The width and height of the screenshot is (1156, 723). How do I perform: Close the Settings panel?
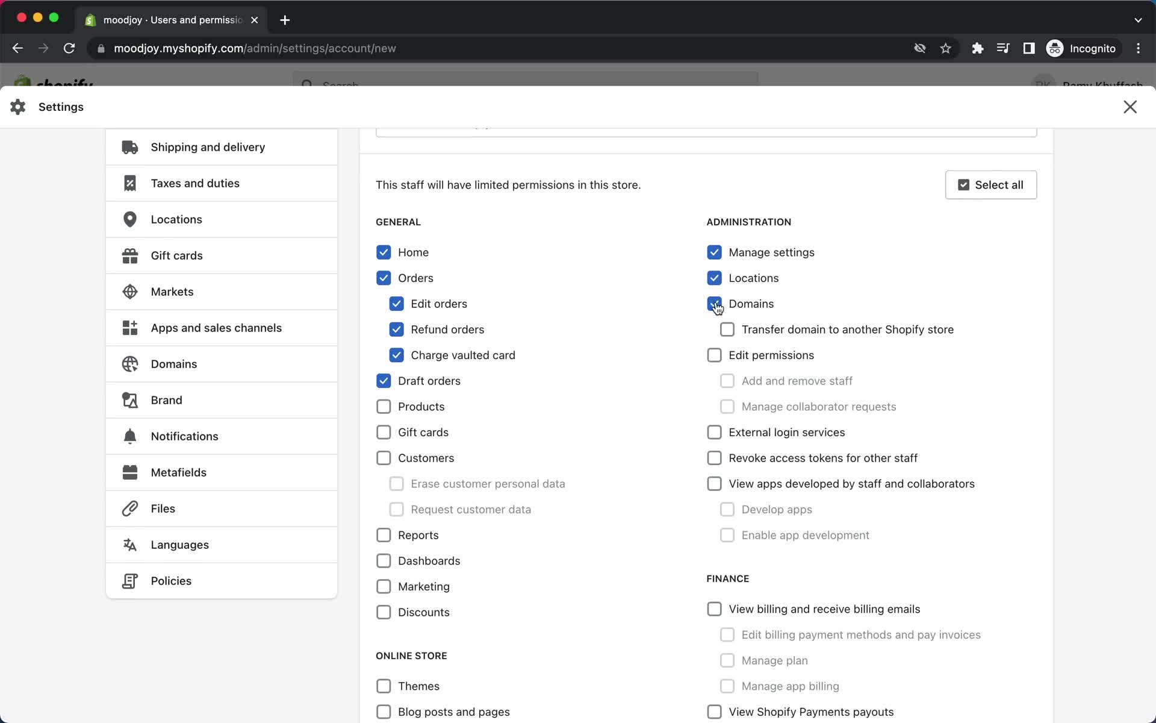1130,107
